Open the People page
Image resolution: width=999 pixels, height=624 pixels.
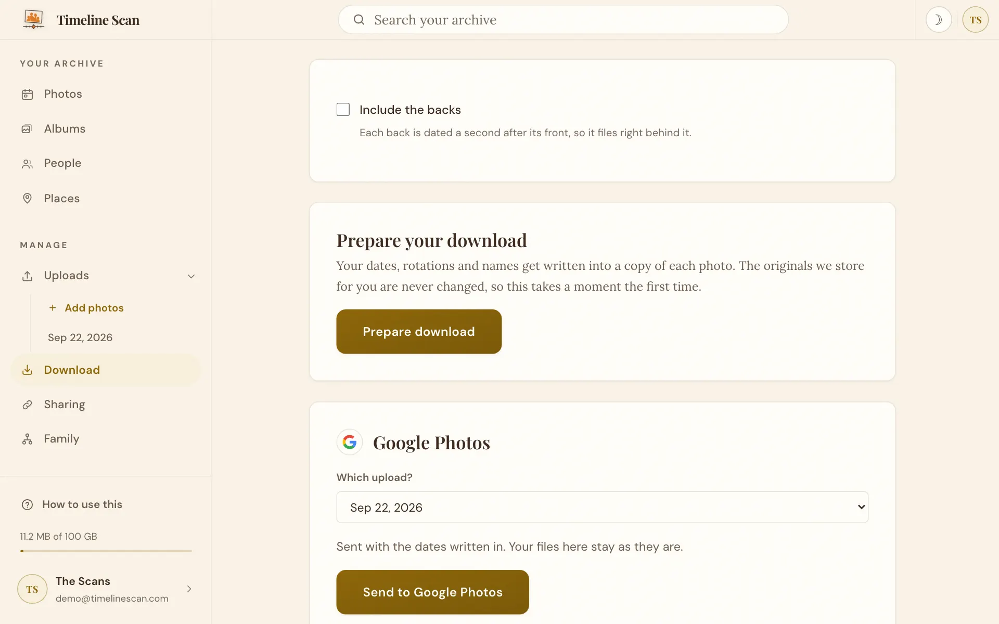click(x=106, y=163)
